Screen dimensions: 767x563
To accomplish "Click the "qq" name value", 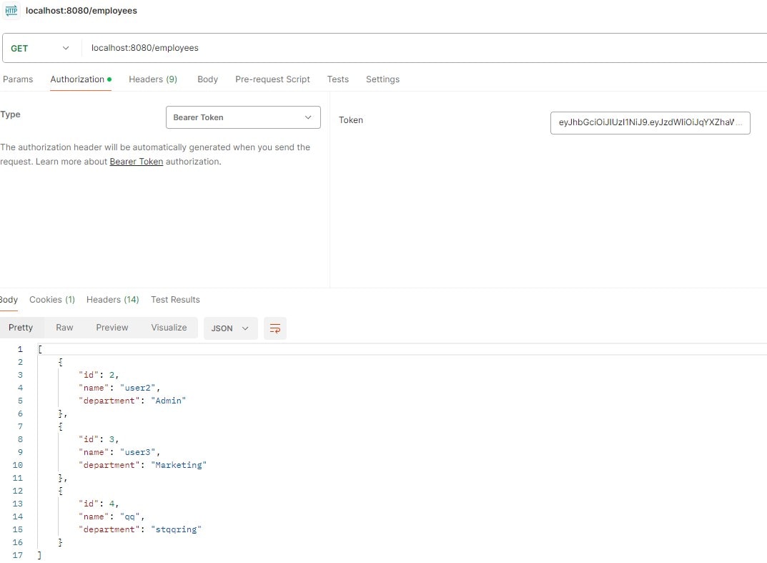I will coord(129,517).
